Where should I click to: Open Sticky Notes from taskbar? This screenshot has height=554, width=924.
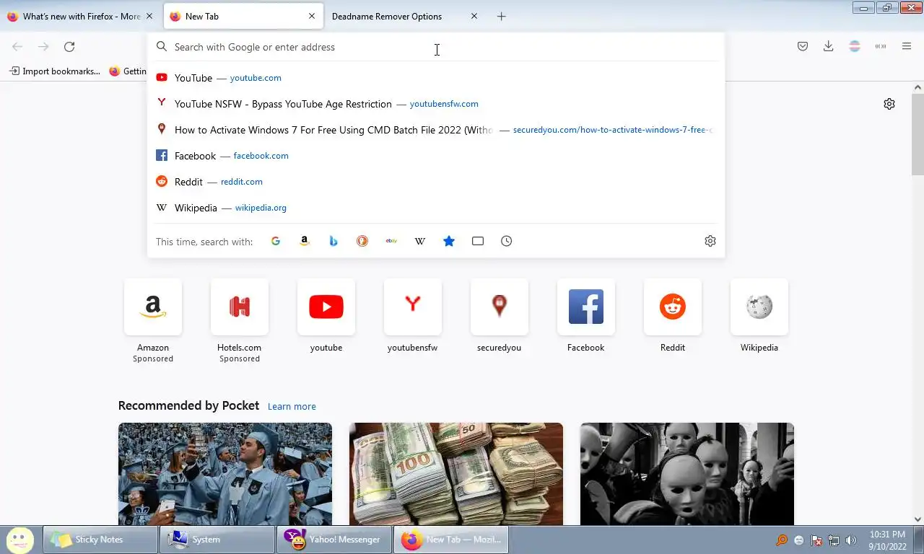click(x=100, y=540)
